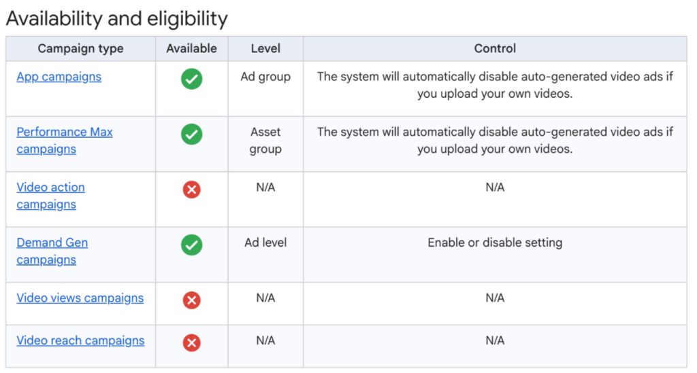Click the red X for Video views campaigns
This screenshot has width=697, height=373.
191,300
